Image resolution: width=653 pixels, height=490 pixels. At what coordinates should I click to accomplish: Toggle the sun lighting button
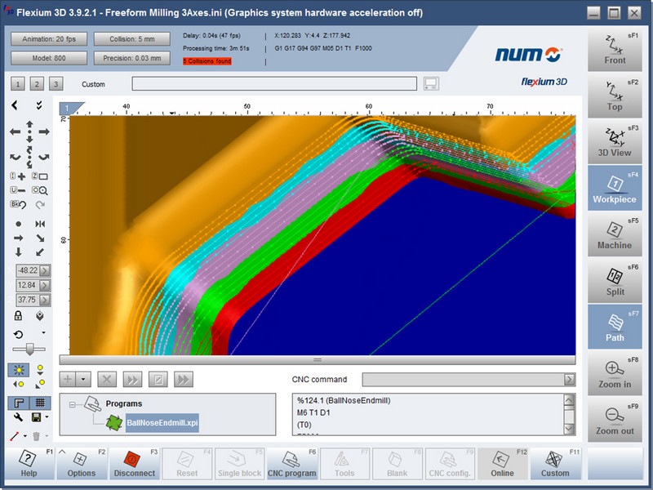pos(19,370)
